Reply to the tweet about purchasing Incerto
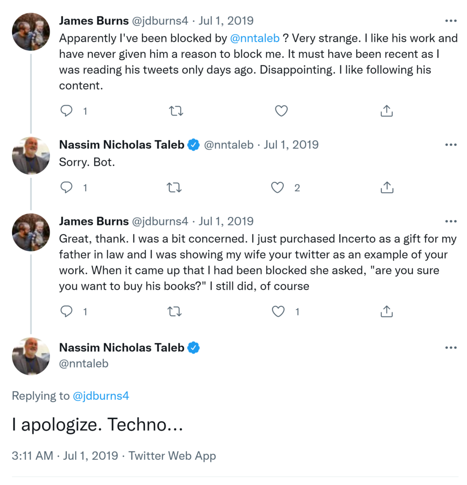 (x=67, y=311)
